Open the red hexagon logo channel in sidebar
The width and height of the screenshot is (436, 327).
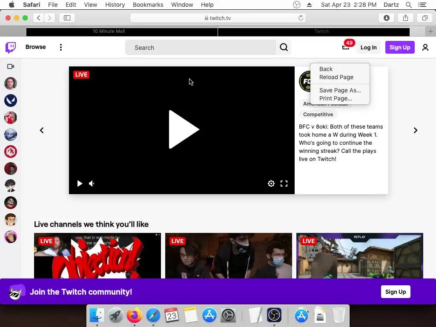click(x=11, y=152)
